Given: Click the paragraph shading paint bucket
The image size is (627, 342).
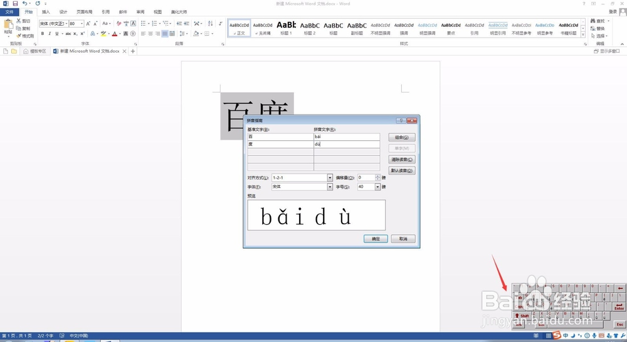Looking at the screenshot, I should (196, 34).
